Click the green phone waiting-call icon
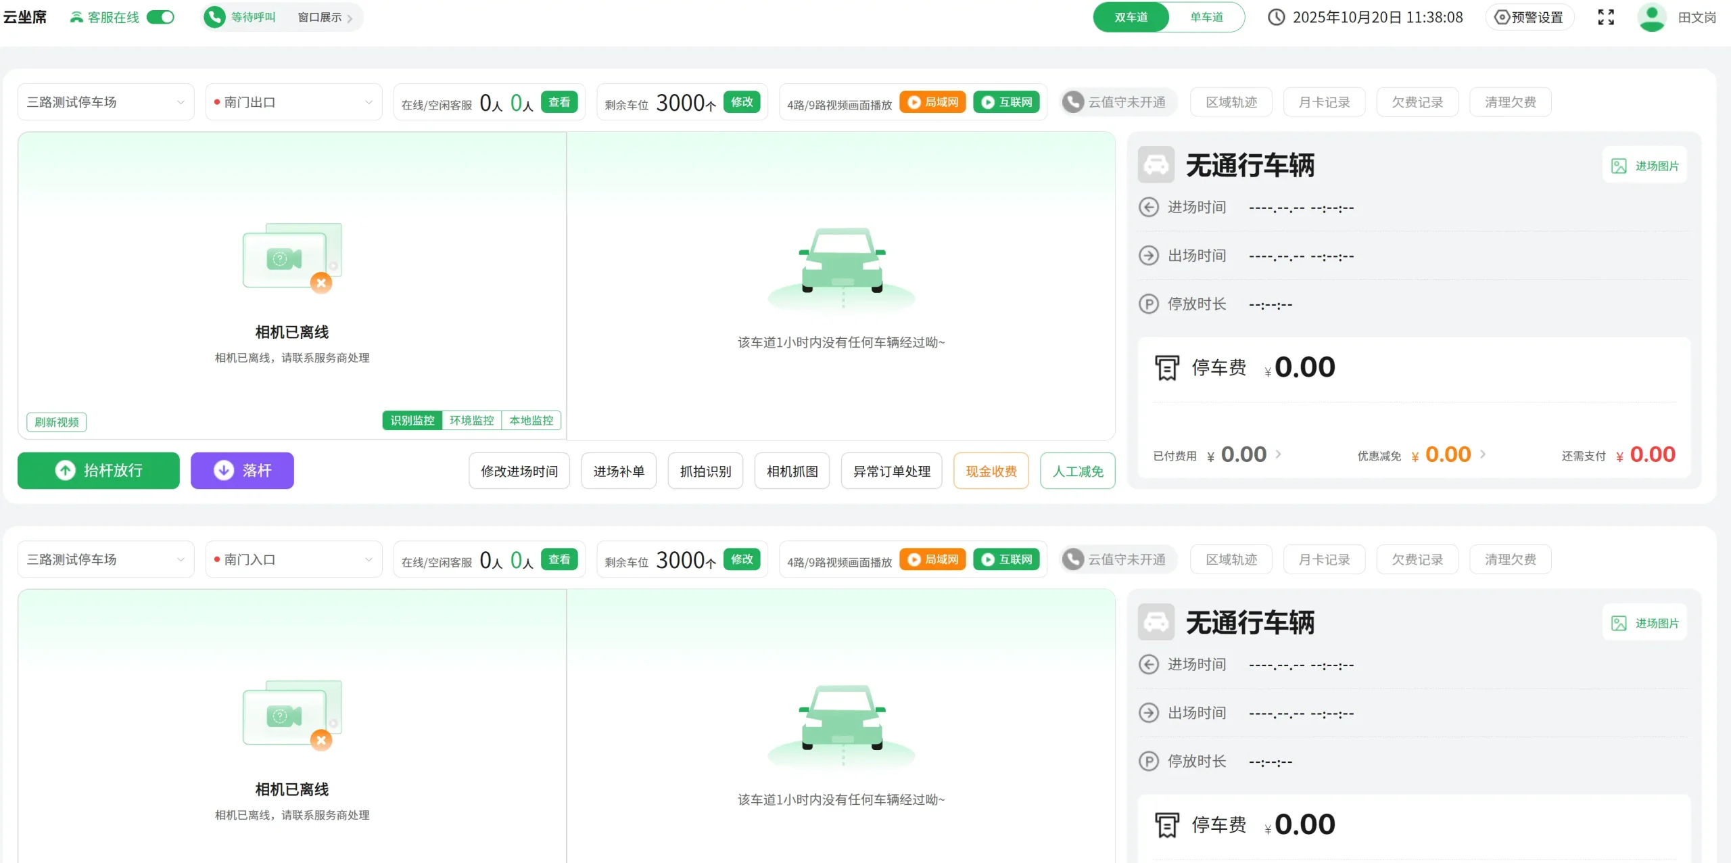Image resolution: width=1731 pixels, height=863 pixels. pos(214,17)
